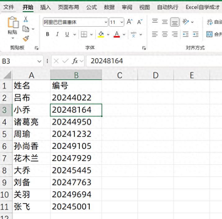222x219 pixels.
Task: Click the insert function fx icon
Action: pyautogui.click(x=75, y=61)
